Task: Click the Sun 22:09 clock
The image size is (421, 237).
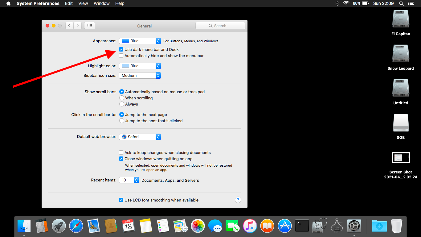Action: [x=383, y=3]
